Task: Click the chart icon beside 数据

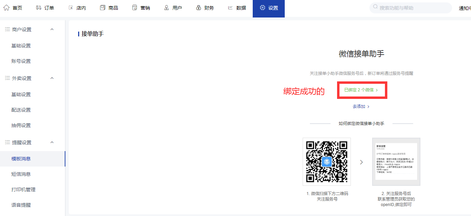Action: coord(230,8)
